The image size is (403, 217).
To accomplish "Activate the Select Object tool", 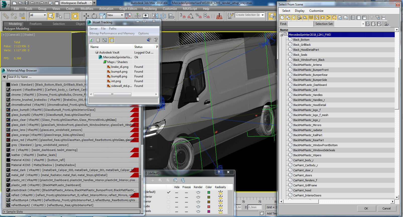I will pyautogui.click(x=51, y=16).
